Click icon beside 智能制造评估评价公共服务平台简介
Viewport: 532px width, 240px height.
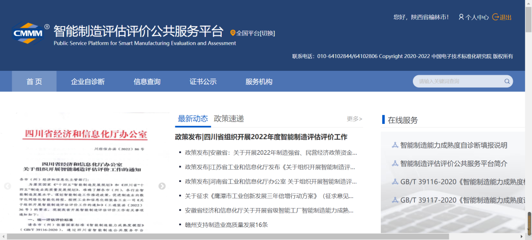coord(395,164)
